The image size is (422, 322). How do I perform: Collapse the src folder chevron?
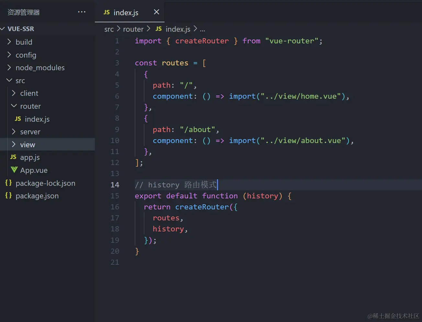pos(9,80)
